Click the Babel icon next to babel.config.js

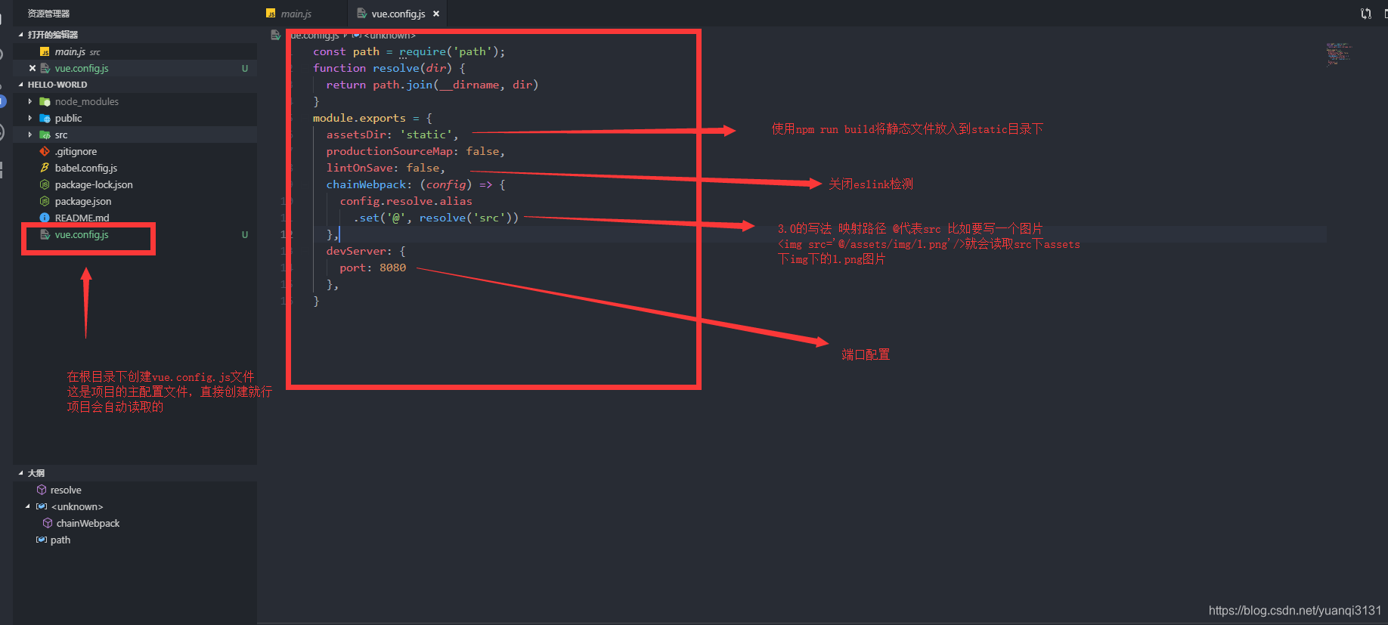(x=45, y=168)
